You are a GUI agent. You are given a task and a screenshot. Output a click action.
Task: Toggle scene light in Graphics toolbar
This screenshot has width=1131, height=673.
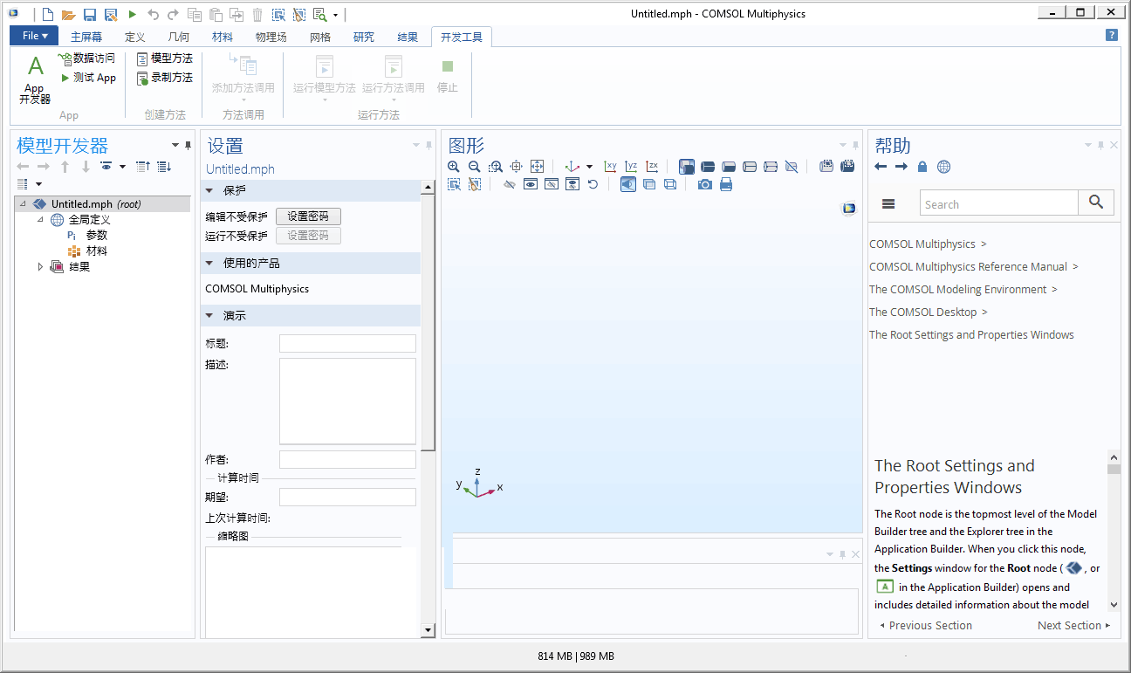click(x=627, y=184)
